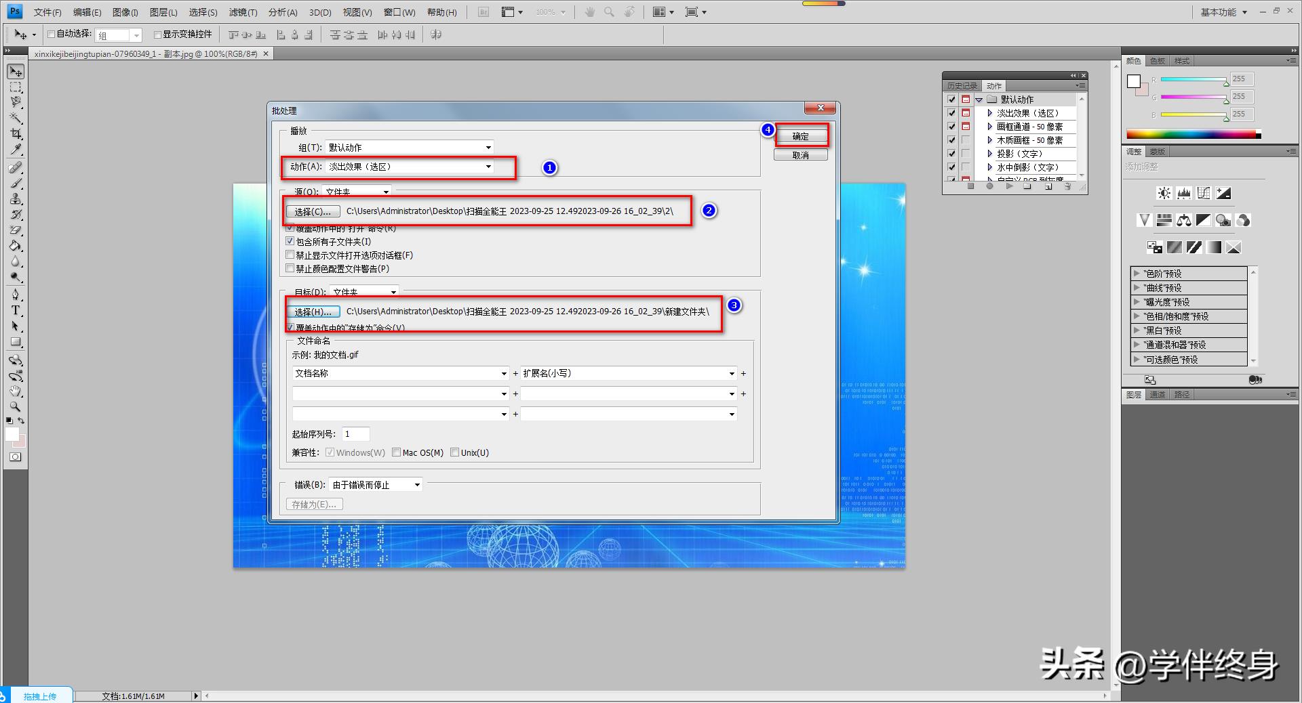Open the 图层(L) menu
The width and height of the screenshot is (1302, 703).
click(163, 12)
